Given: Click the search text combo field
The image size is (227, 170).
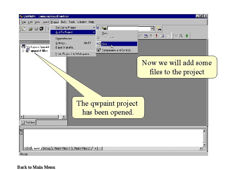Looking at the screenshot, I should (x=129, y=28).
